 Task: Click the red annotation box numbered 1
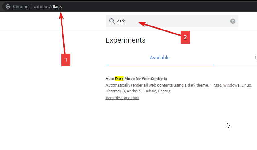[x=66, y=60]
